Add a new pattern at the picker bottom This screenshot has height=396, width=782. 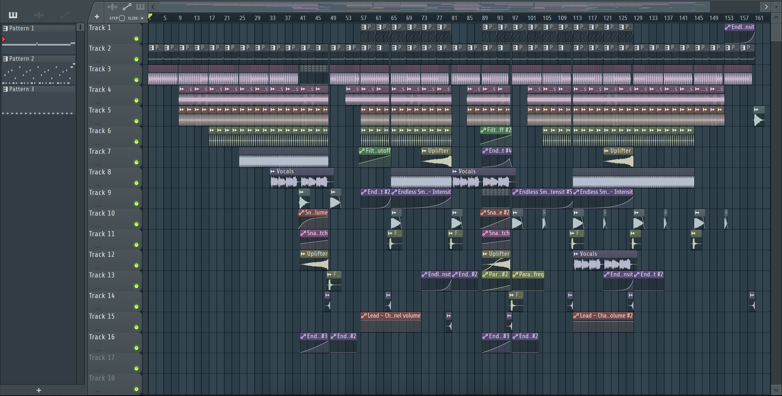(39, 390)
